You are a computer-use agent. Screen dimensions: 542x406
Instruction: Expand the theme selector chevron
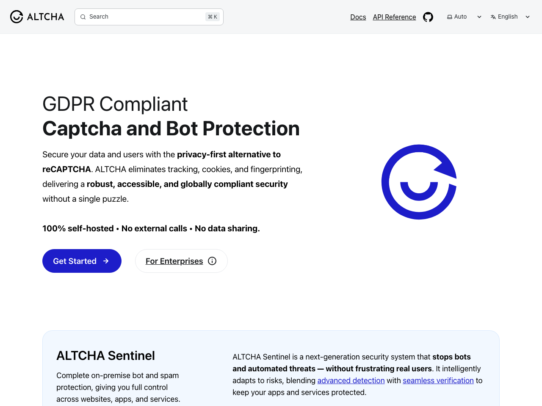pyautogui.click(x=479, y=16)
